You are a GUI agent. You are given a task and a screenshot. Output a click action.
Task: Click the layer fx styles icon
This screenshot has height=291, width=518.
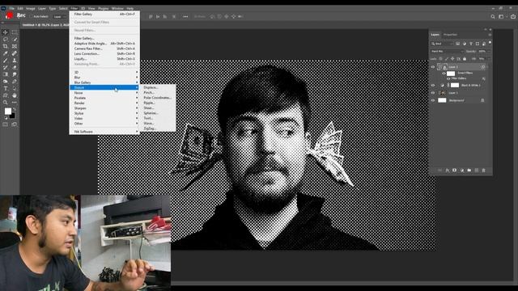(x=447, y=171)
